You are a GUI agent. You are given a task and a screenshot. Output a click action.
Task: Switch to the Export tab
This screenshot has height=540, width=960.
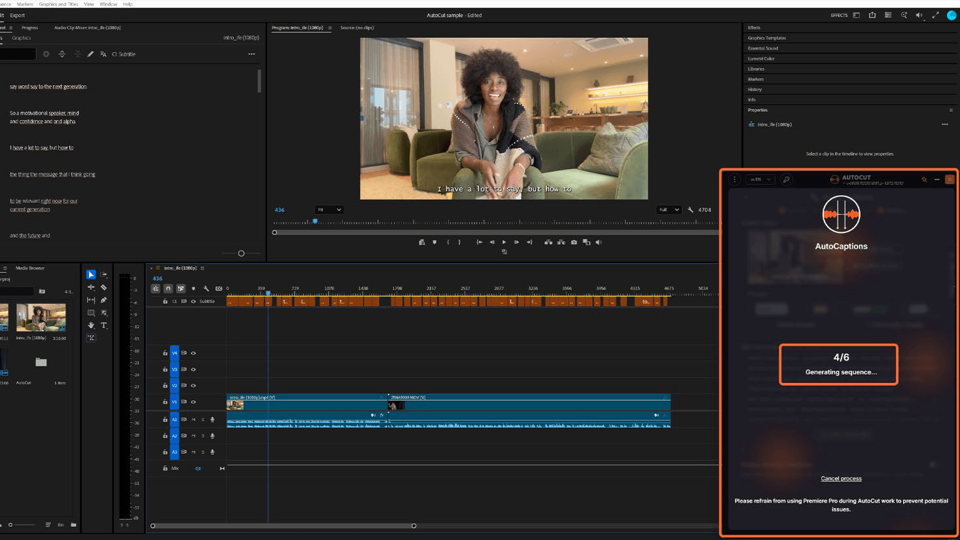18,15
